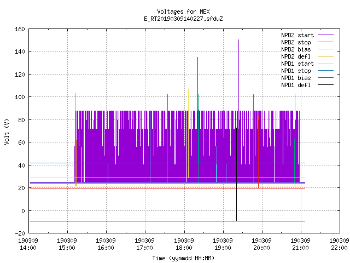
Task: Click the 'Voltages for MEX' chart title
Action: [183, 12]
